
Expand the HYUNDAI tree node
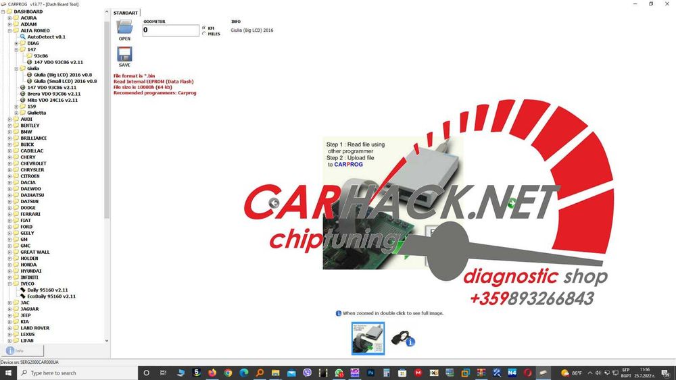[x=9, y=271]
